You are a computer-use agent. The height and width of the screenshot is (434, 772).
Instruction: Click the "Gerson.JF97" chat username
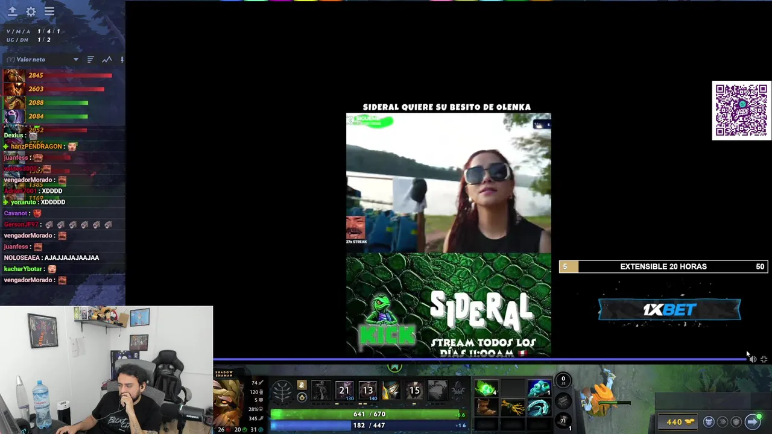[21, 224]
